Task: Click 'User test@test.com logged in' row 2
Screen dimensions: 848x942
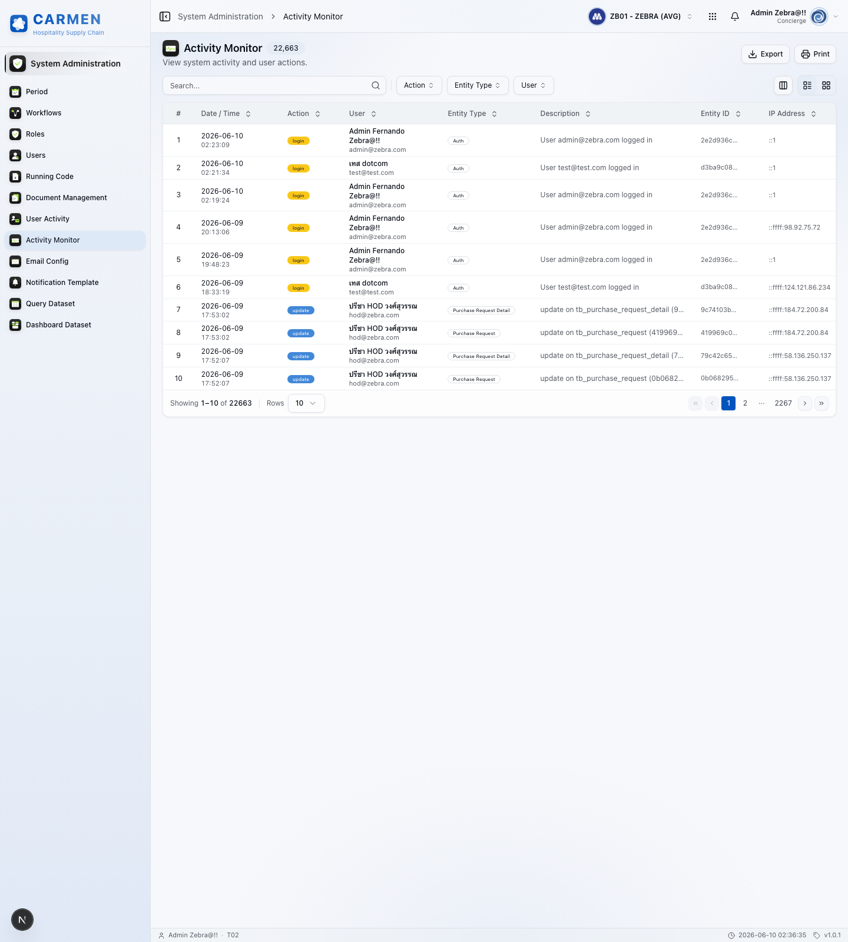Action: 589,168
